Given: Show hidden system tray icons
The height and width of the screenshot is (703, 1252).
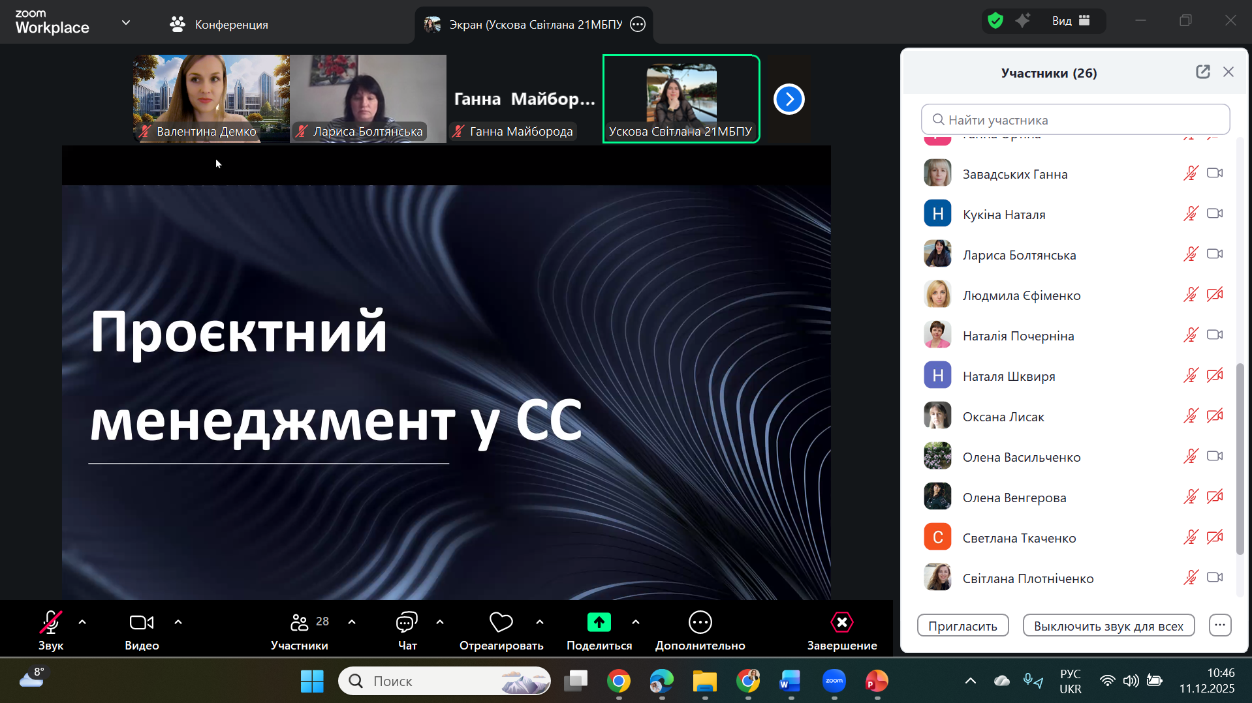Looking at the screenshot, I should [x=971, y=681].
